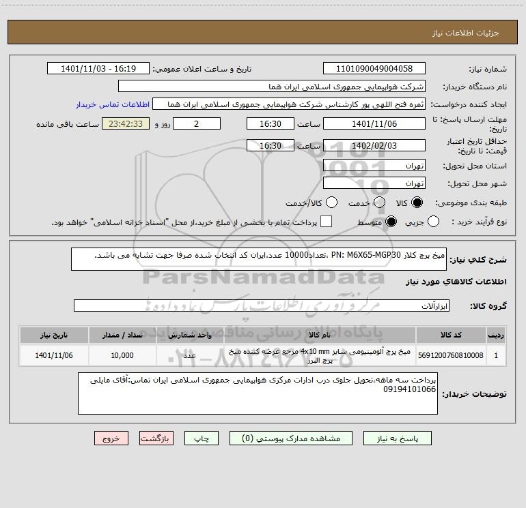526x508 pixels.
Task: Click response deadline time 16:30 field
Action: pos(271,123)
